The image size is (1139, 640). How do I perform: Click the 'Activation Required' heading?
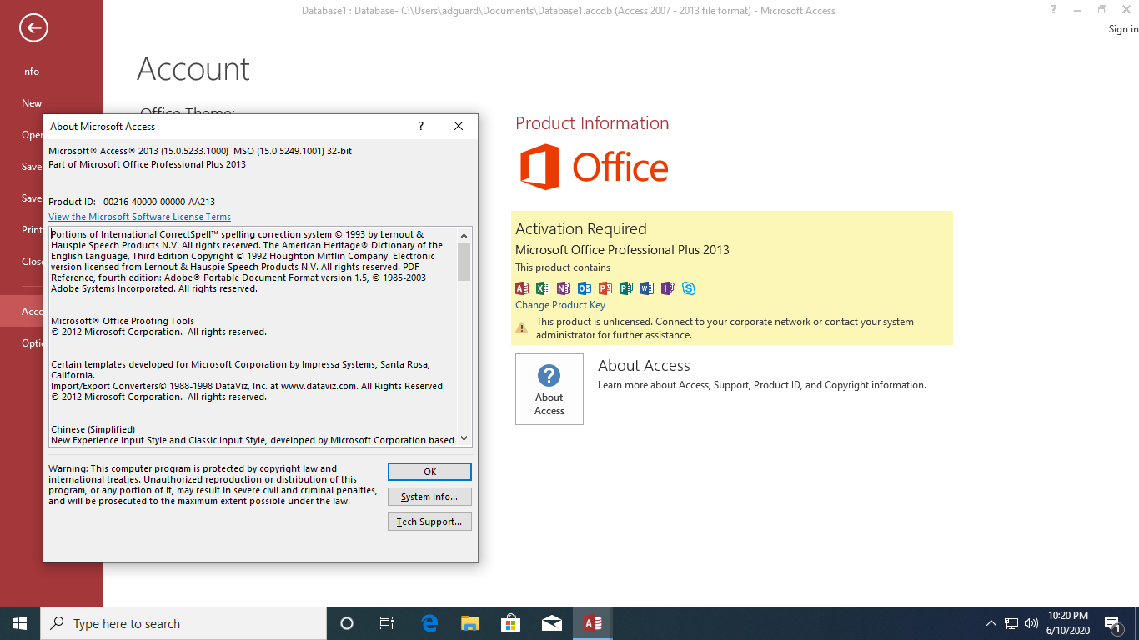pyautogui.click(x=581, y=228)
